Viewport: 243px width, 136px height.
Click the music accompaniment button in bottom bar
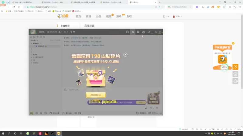click(x=67, y=113)
